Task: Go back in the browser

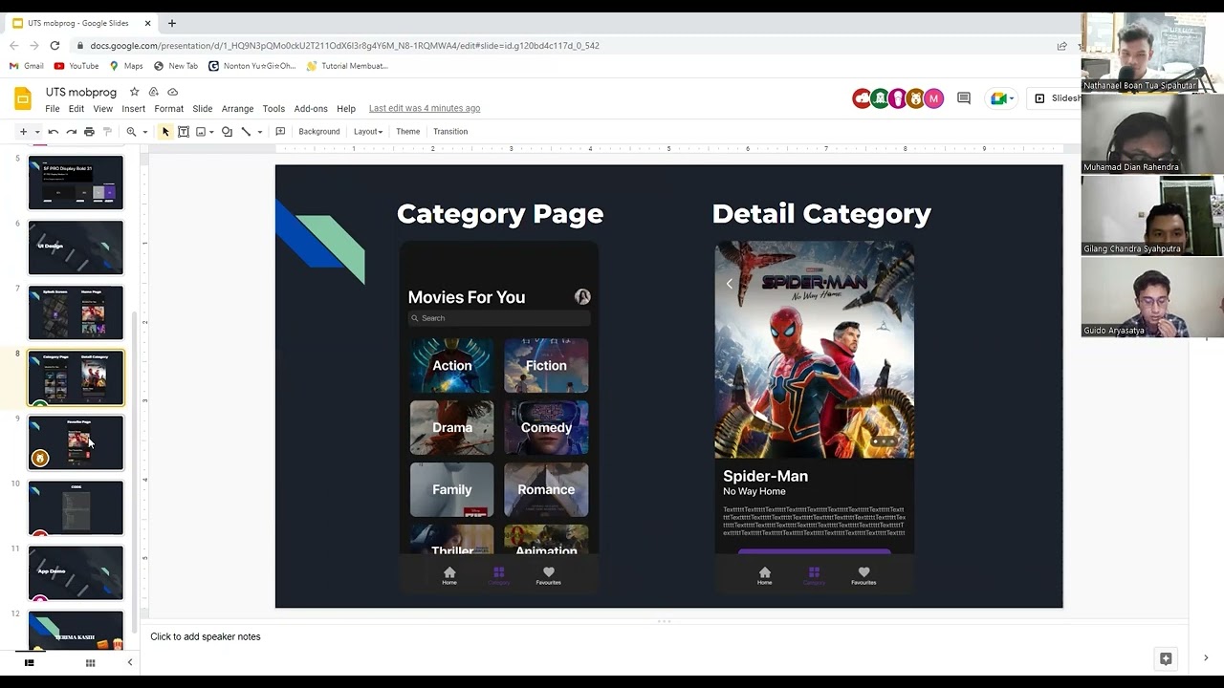Action: tap(13, 46)
